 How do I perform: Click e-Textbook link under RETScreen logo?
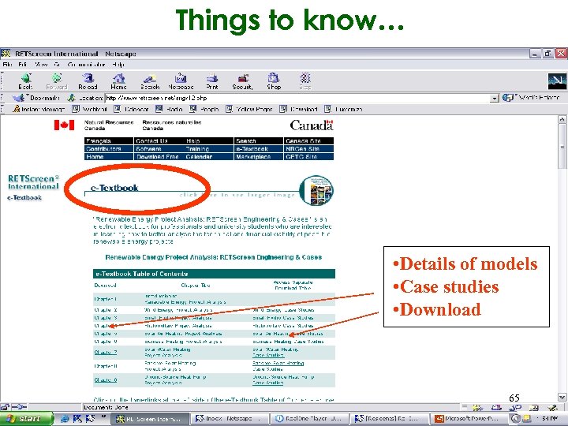24,197
